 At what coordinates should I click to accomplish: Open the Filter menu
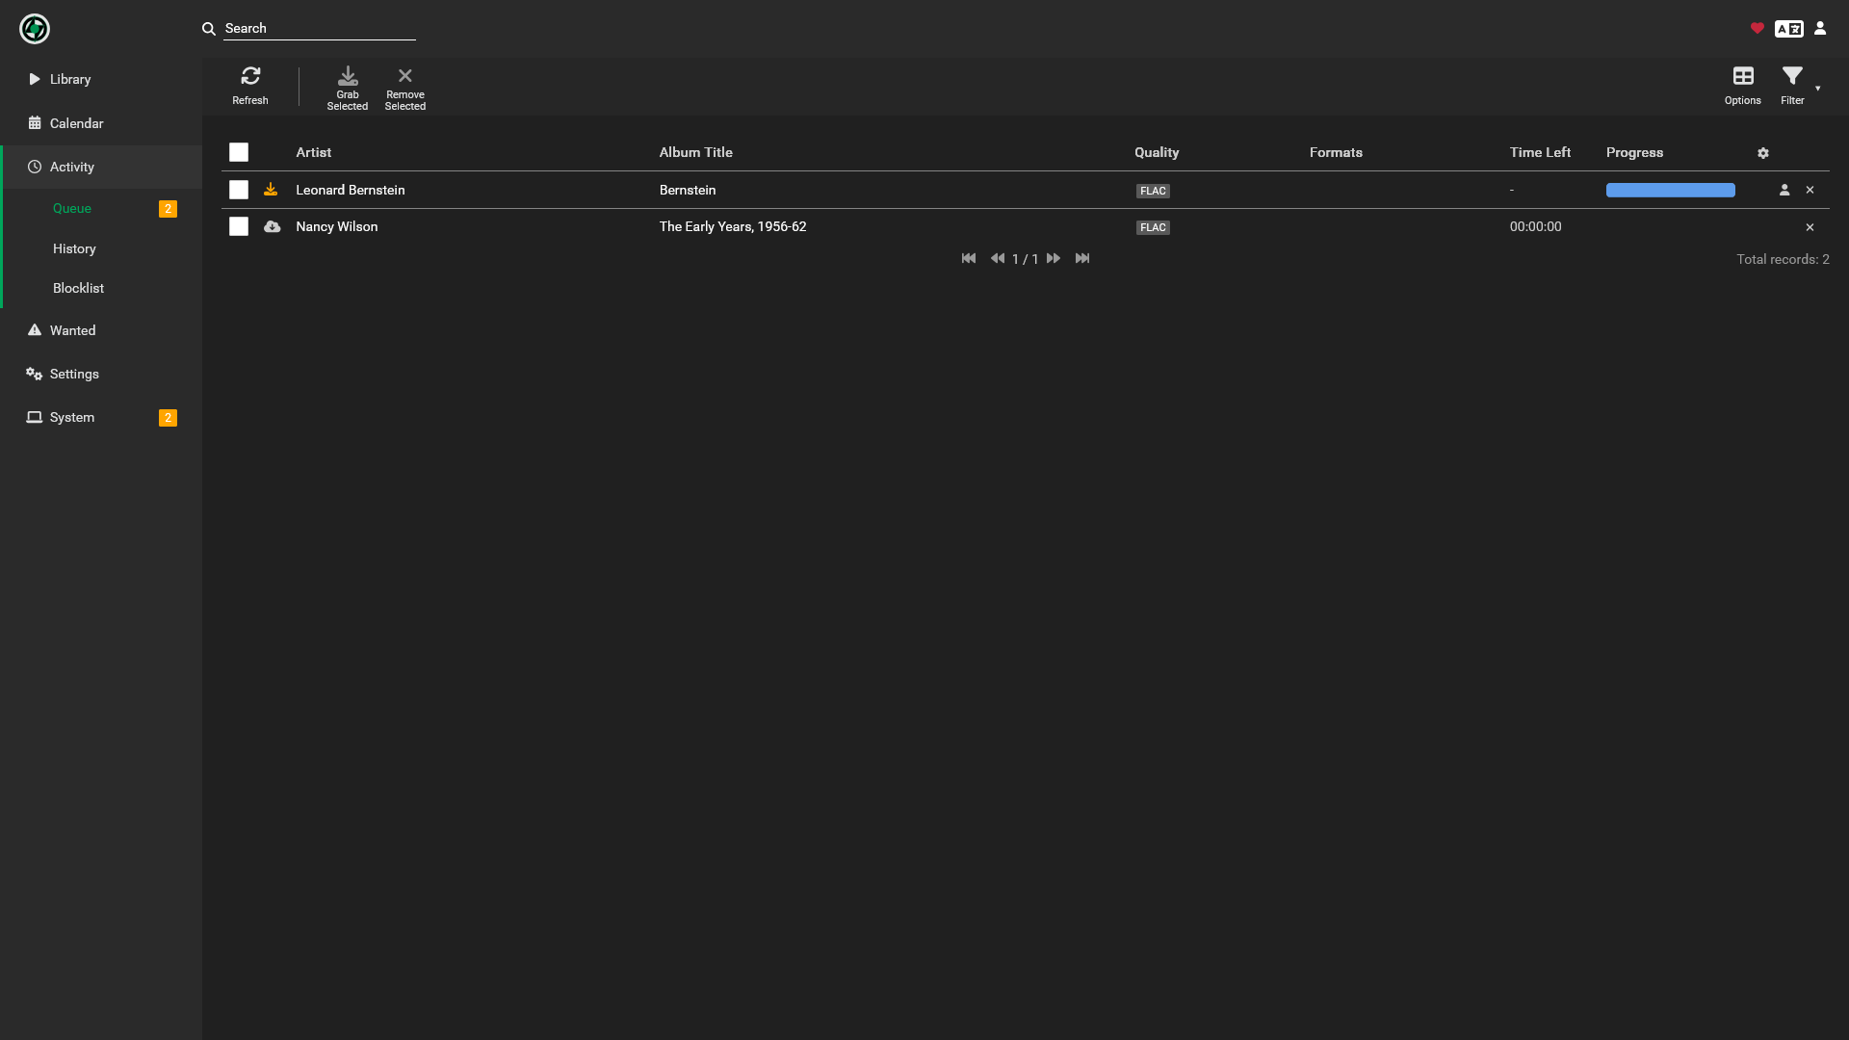[x=1793, y=87]
